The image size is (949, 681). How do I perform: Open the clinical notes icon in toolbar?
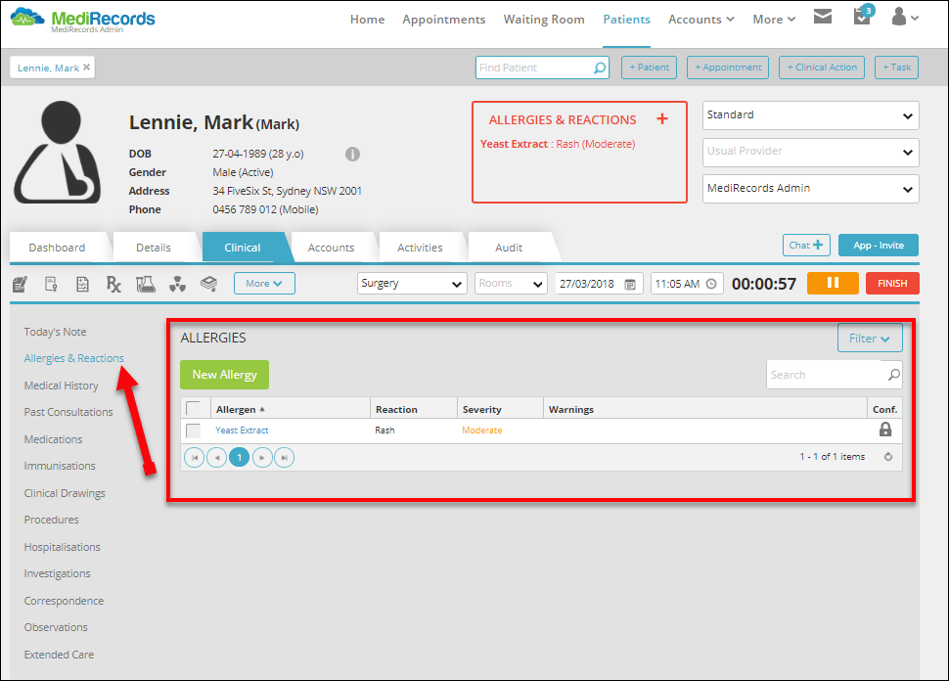[x=20, y=284]
